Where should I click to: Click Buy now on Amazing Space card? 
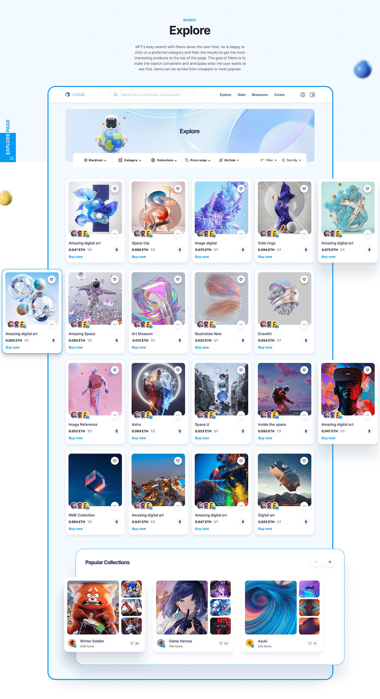coord(76,348)
